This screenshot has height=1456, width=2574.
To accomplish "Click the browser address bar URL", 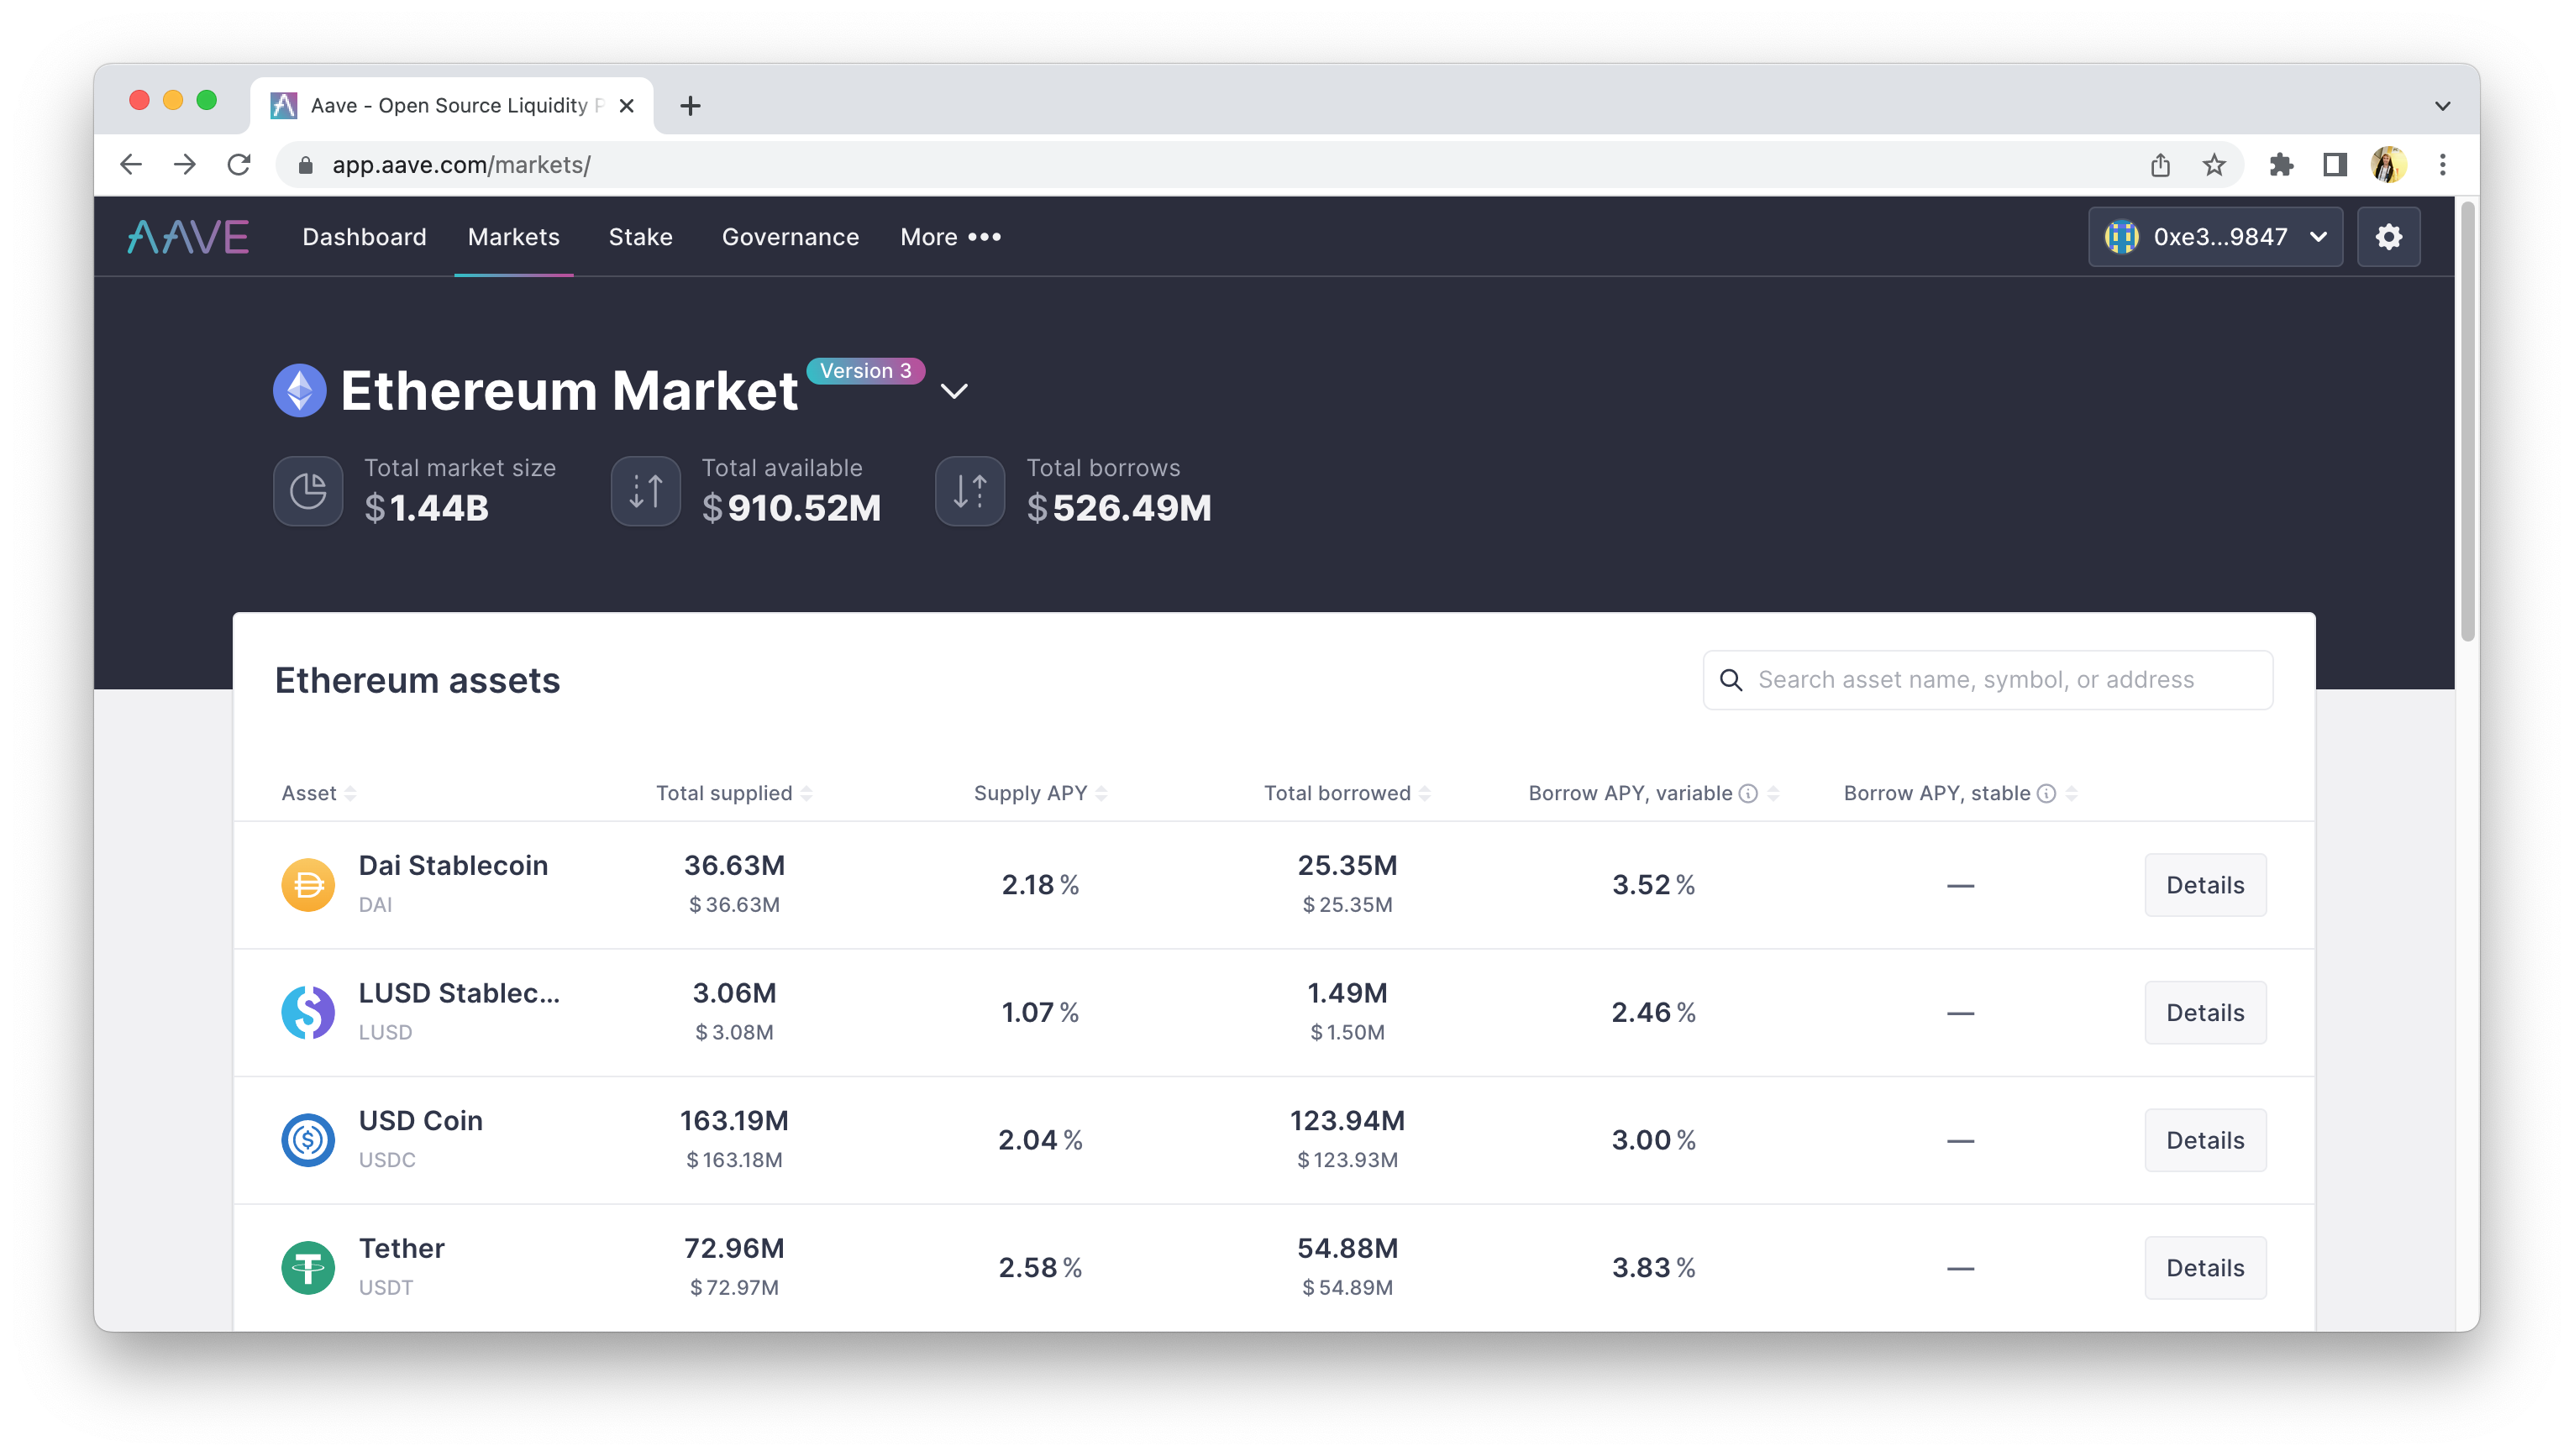I will pos(461,165).
